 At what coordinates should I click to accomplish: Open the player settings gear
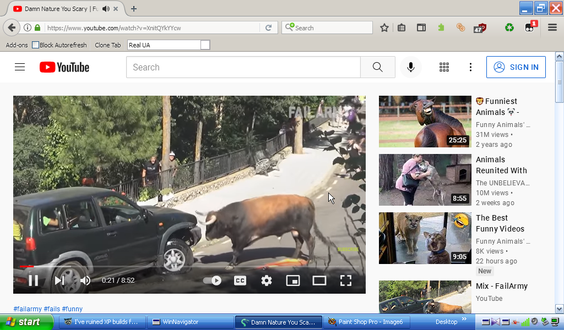(x=266, y=280)
